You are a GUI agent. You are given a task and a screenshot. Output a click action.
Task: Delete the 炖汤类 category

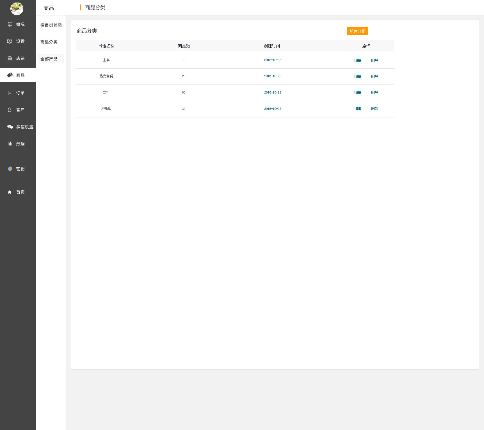(x=375, y=109)
